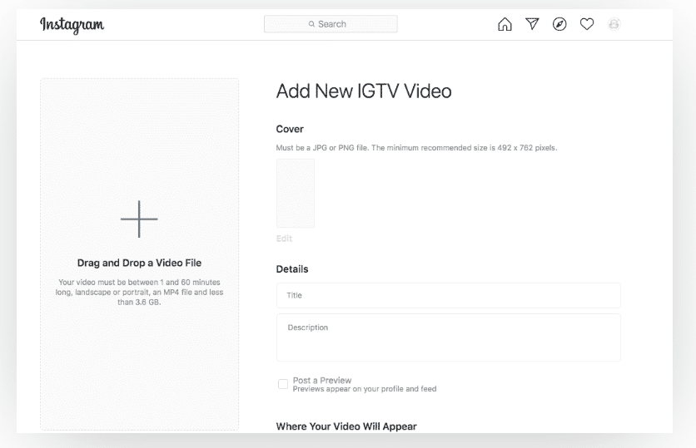The height and width of the screenshot is (448, 696).
Task: Click the plus icon to add video
Action: [139, 219]
